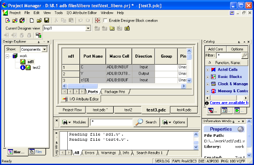
Task: Switch to the Files tab in Design Explorer
Action: (x=36, y=152)
